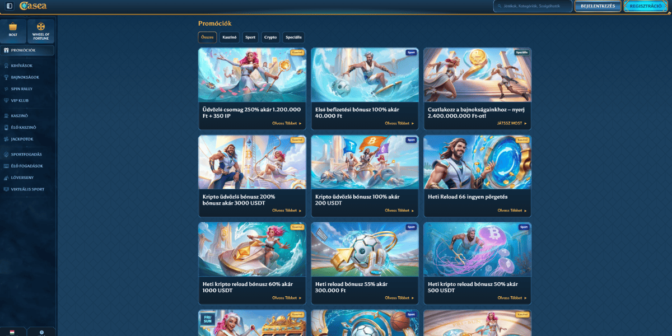This screenshot has width=672, height=336.
Task: Collapse the sidebar with the panel icon
Action: (10, 6)
